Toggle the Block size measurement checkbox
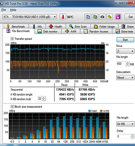The width and height of the screenshot is (135, 146). point(12,107)
